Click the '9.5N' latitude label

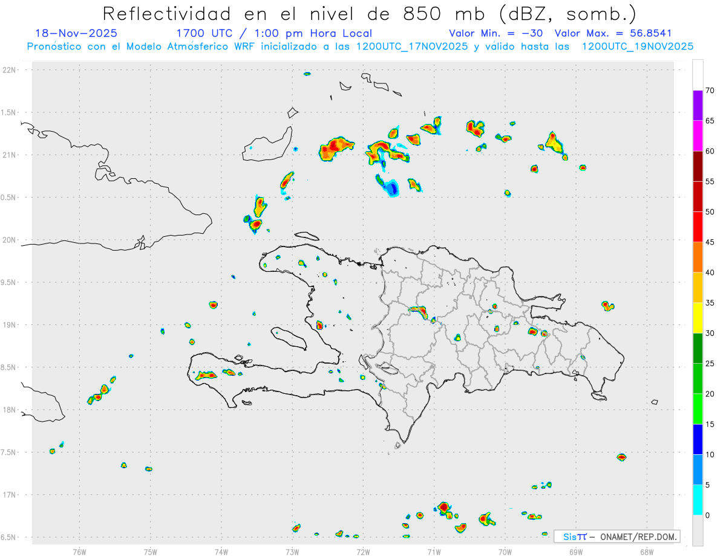[8, 283]
